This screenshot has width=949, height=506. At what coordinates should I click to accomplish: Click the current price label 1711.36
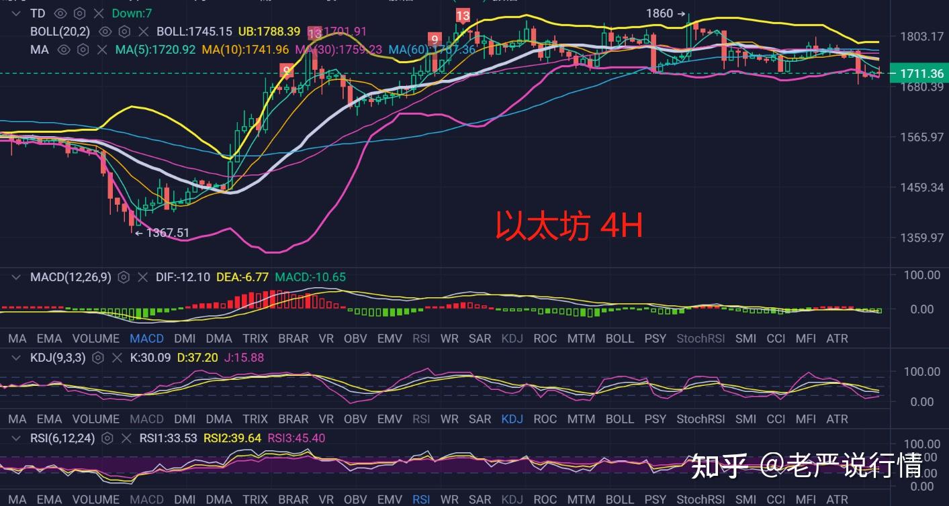[x=918, y=74]
